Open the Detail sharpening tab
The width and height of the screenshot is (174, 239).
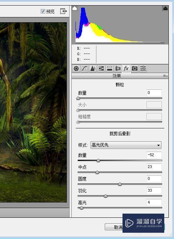click(x=93, y=69)
